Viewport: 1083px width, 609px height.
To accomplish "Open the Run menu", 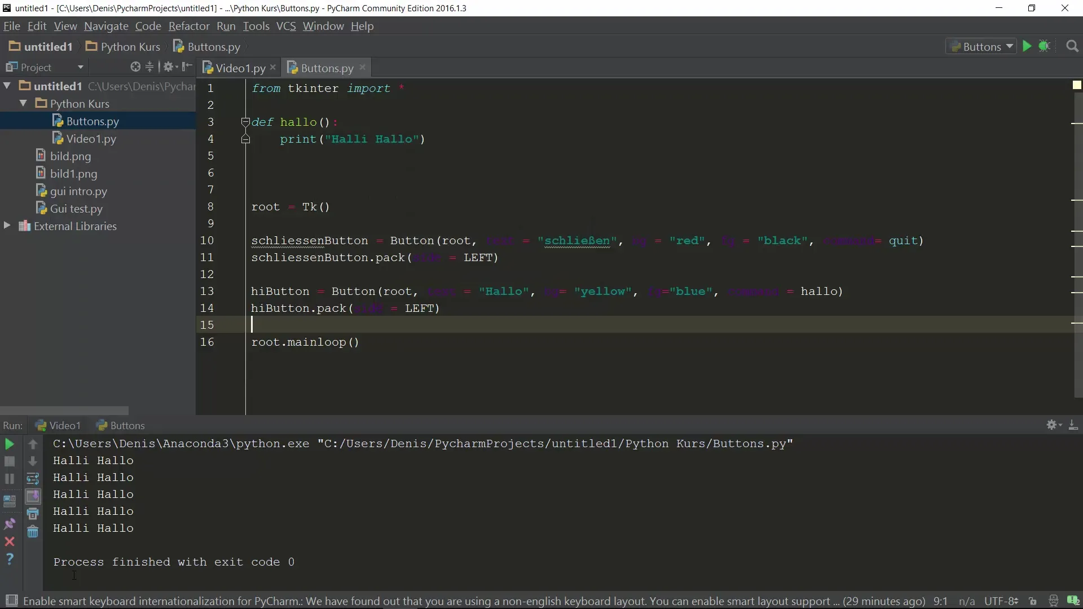I will coord(226,26).
